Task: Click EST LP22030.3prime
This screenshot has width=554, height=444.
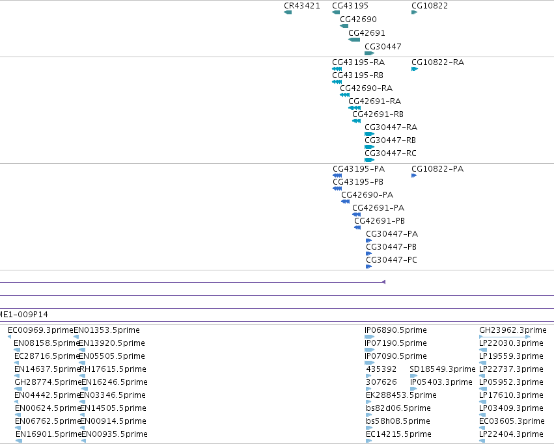Action: pos(483,350)
